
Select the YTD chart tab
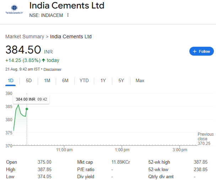coord(84,80)
